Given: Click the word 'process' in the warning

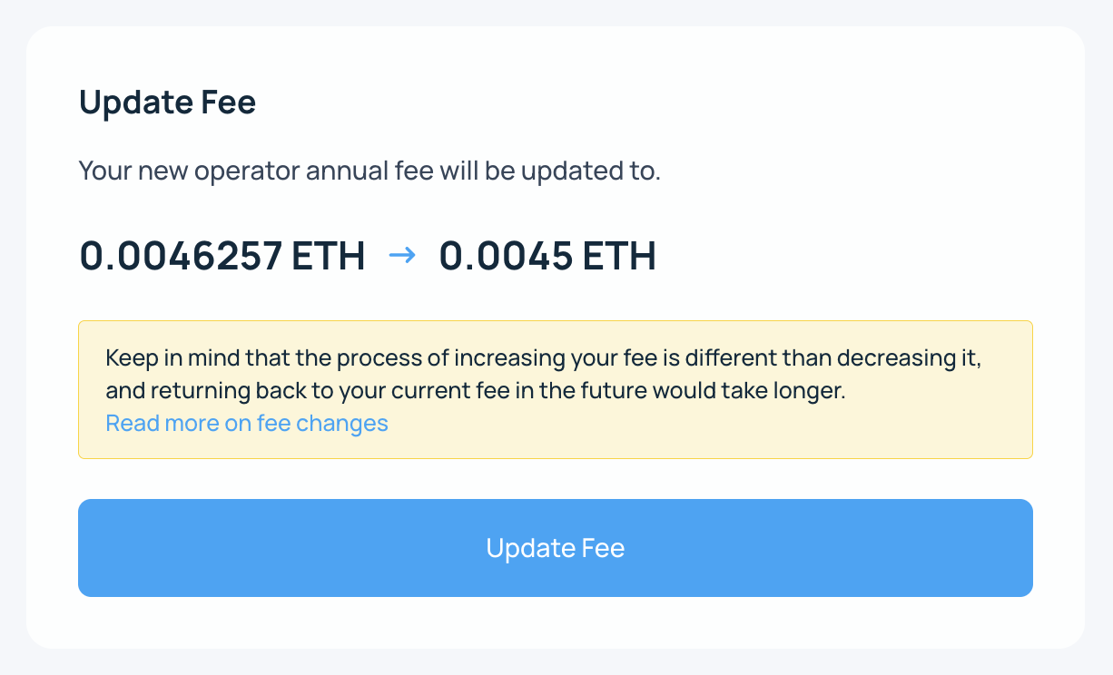Looking at the screenshot, I should click(374, 357).
